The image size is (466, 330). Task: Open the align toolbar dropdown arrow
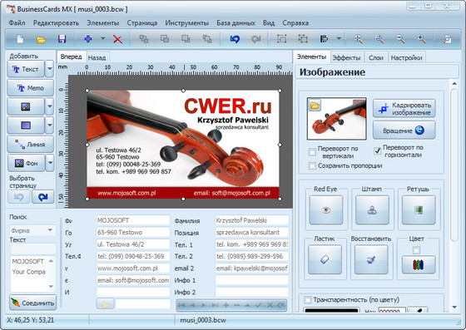tap(339, 38)
